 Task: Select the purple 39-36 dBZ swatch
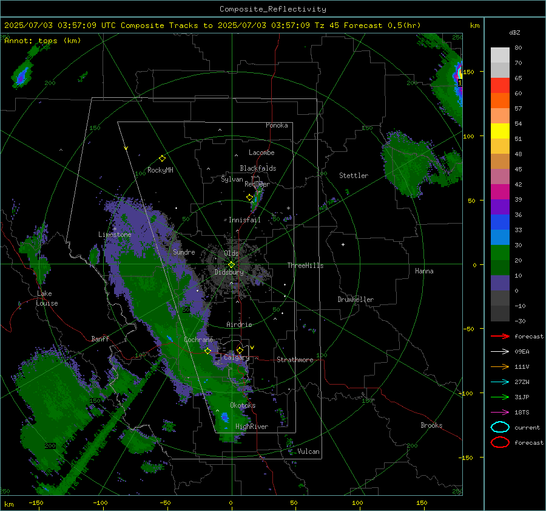click(x=500, y=207)
